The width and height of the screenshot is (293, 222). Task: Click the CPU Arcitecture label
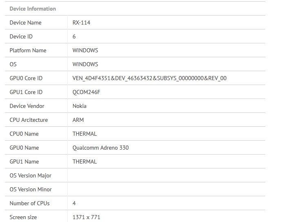(29, 120)
